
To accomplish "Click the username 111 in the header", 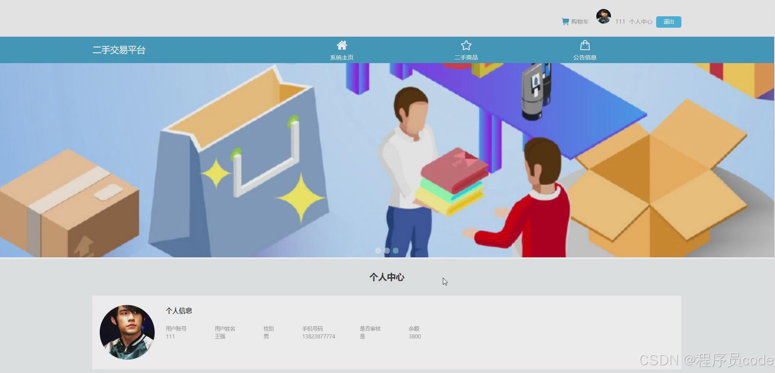I will pyautogui.click(x=620, y=22).
